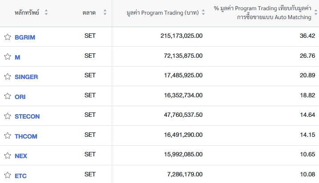Select value 16,352,734.00 in ORI row
The height and width of the screenshot is (183, 319).
(x=183, y=95)
